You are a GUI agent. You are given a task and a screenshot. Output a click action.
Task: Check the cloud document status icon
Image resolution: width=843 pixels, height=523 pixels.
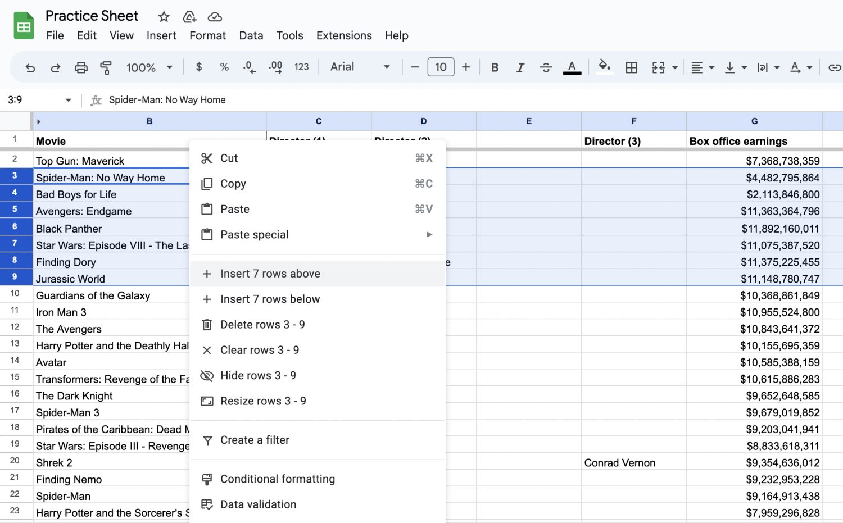pos(215,17)
